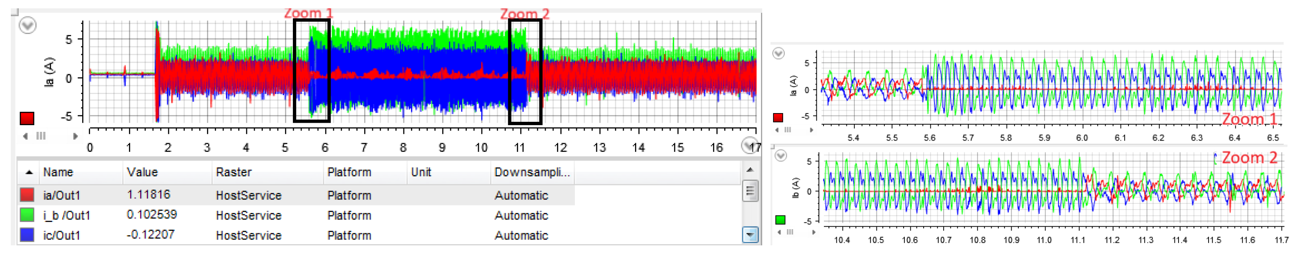Viewport: 1297px width, 257px height.
Task: Click the sort arrow left of Name header
Action: (x=29, y=173)
